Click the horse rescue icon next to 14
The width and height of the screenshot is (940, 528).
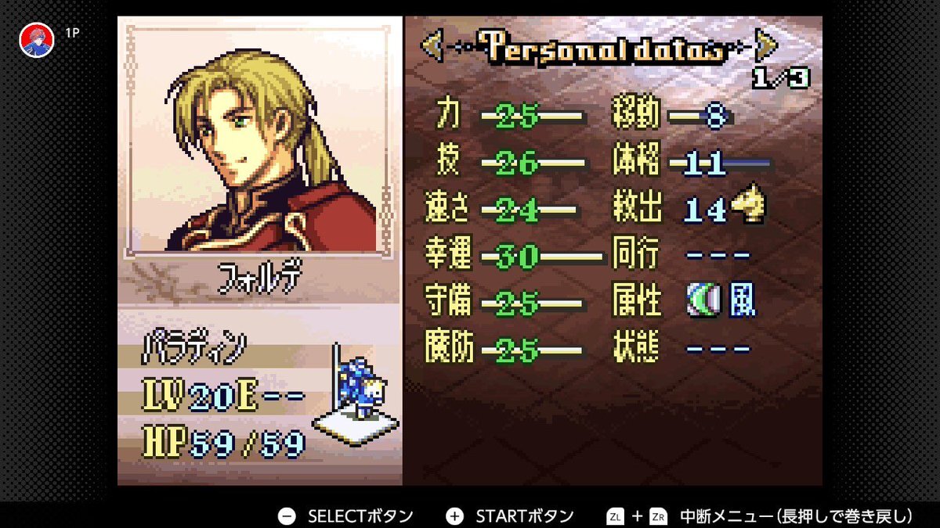tap(749, 207)
